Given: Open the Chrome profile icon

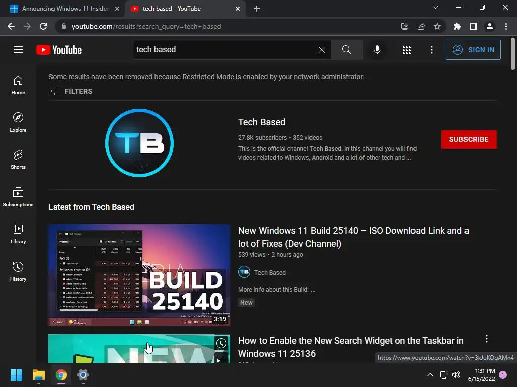Looking at the screenshot, I should click(x=490, y=26).
